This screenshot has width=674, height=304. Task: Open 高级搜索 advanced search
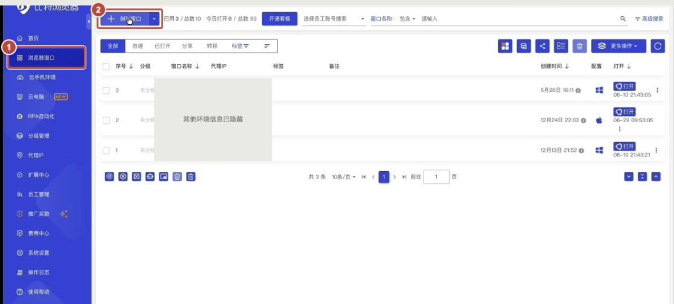point(649,19)
